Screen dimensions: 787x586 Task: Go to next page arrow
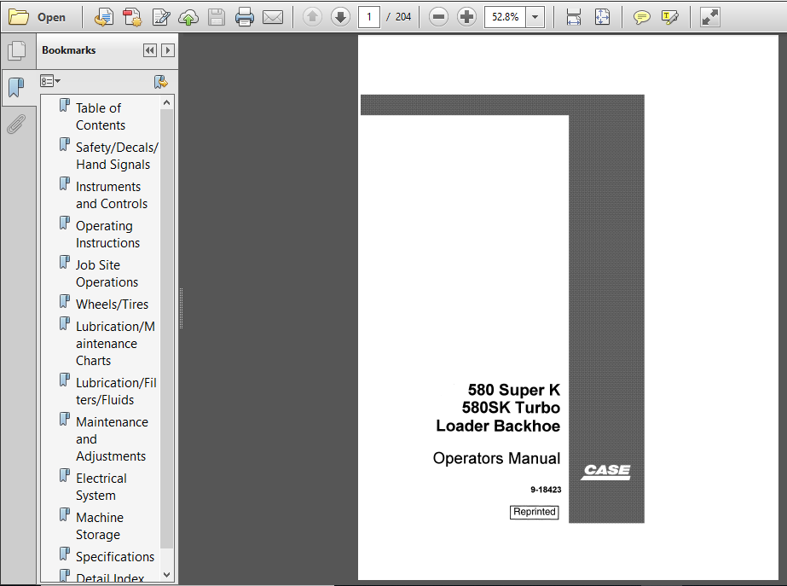[340, 17]
